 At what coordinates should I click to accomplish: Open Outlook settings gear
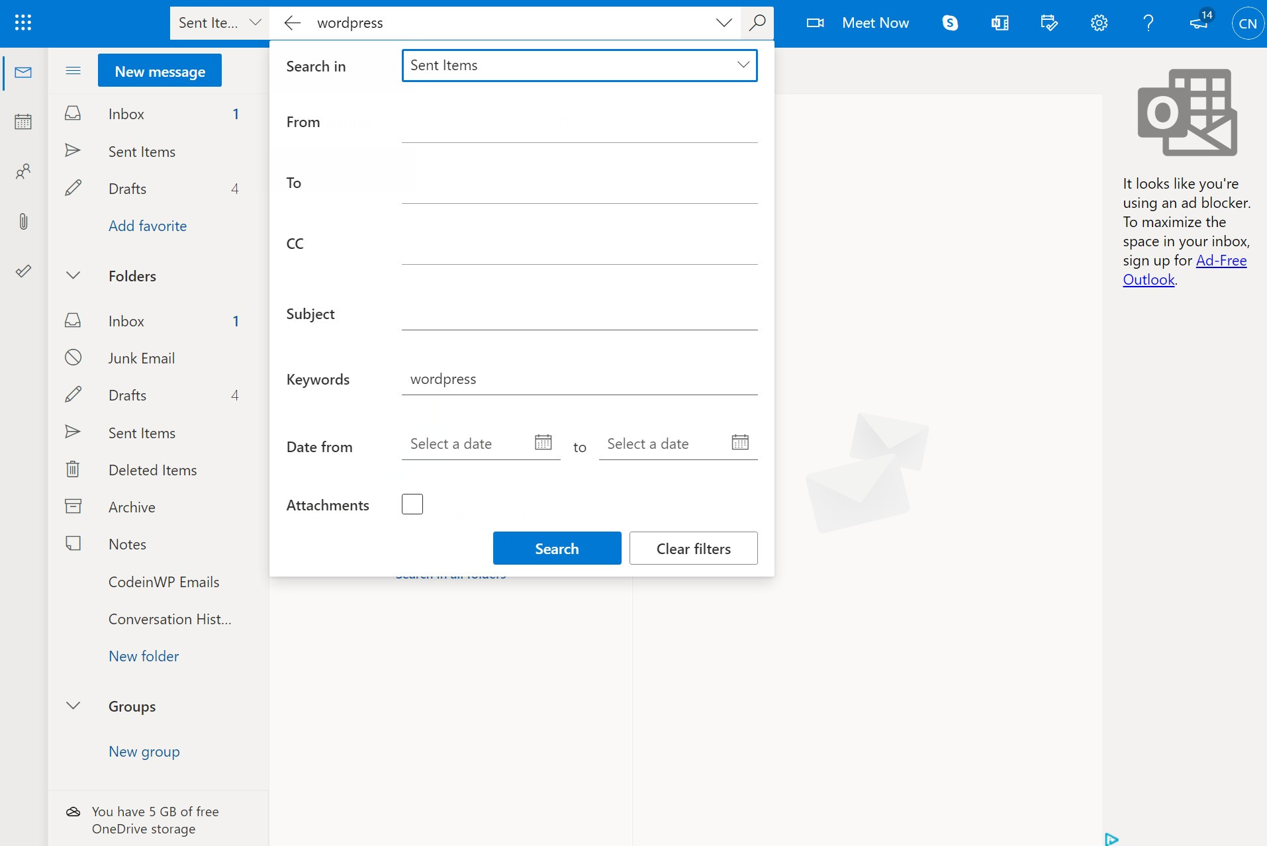[1099, 23]
